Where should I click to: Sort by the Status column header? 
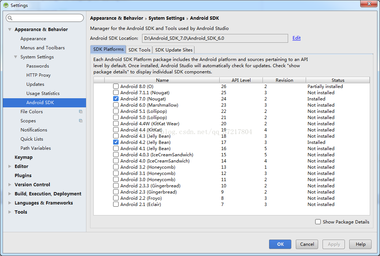click(338, 80)
